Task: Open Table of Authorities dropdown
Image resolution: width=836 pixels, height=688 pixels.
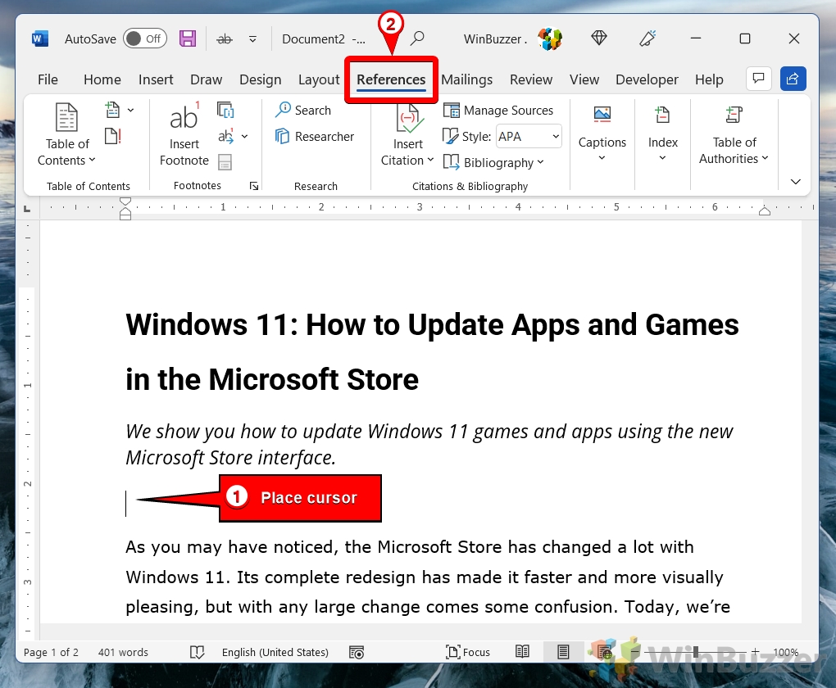Action: [x=734, y=134]
